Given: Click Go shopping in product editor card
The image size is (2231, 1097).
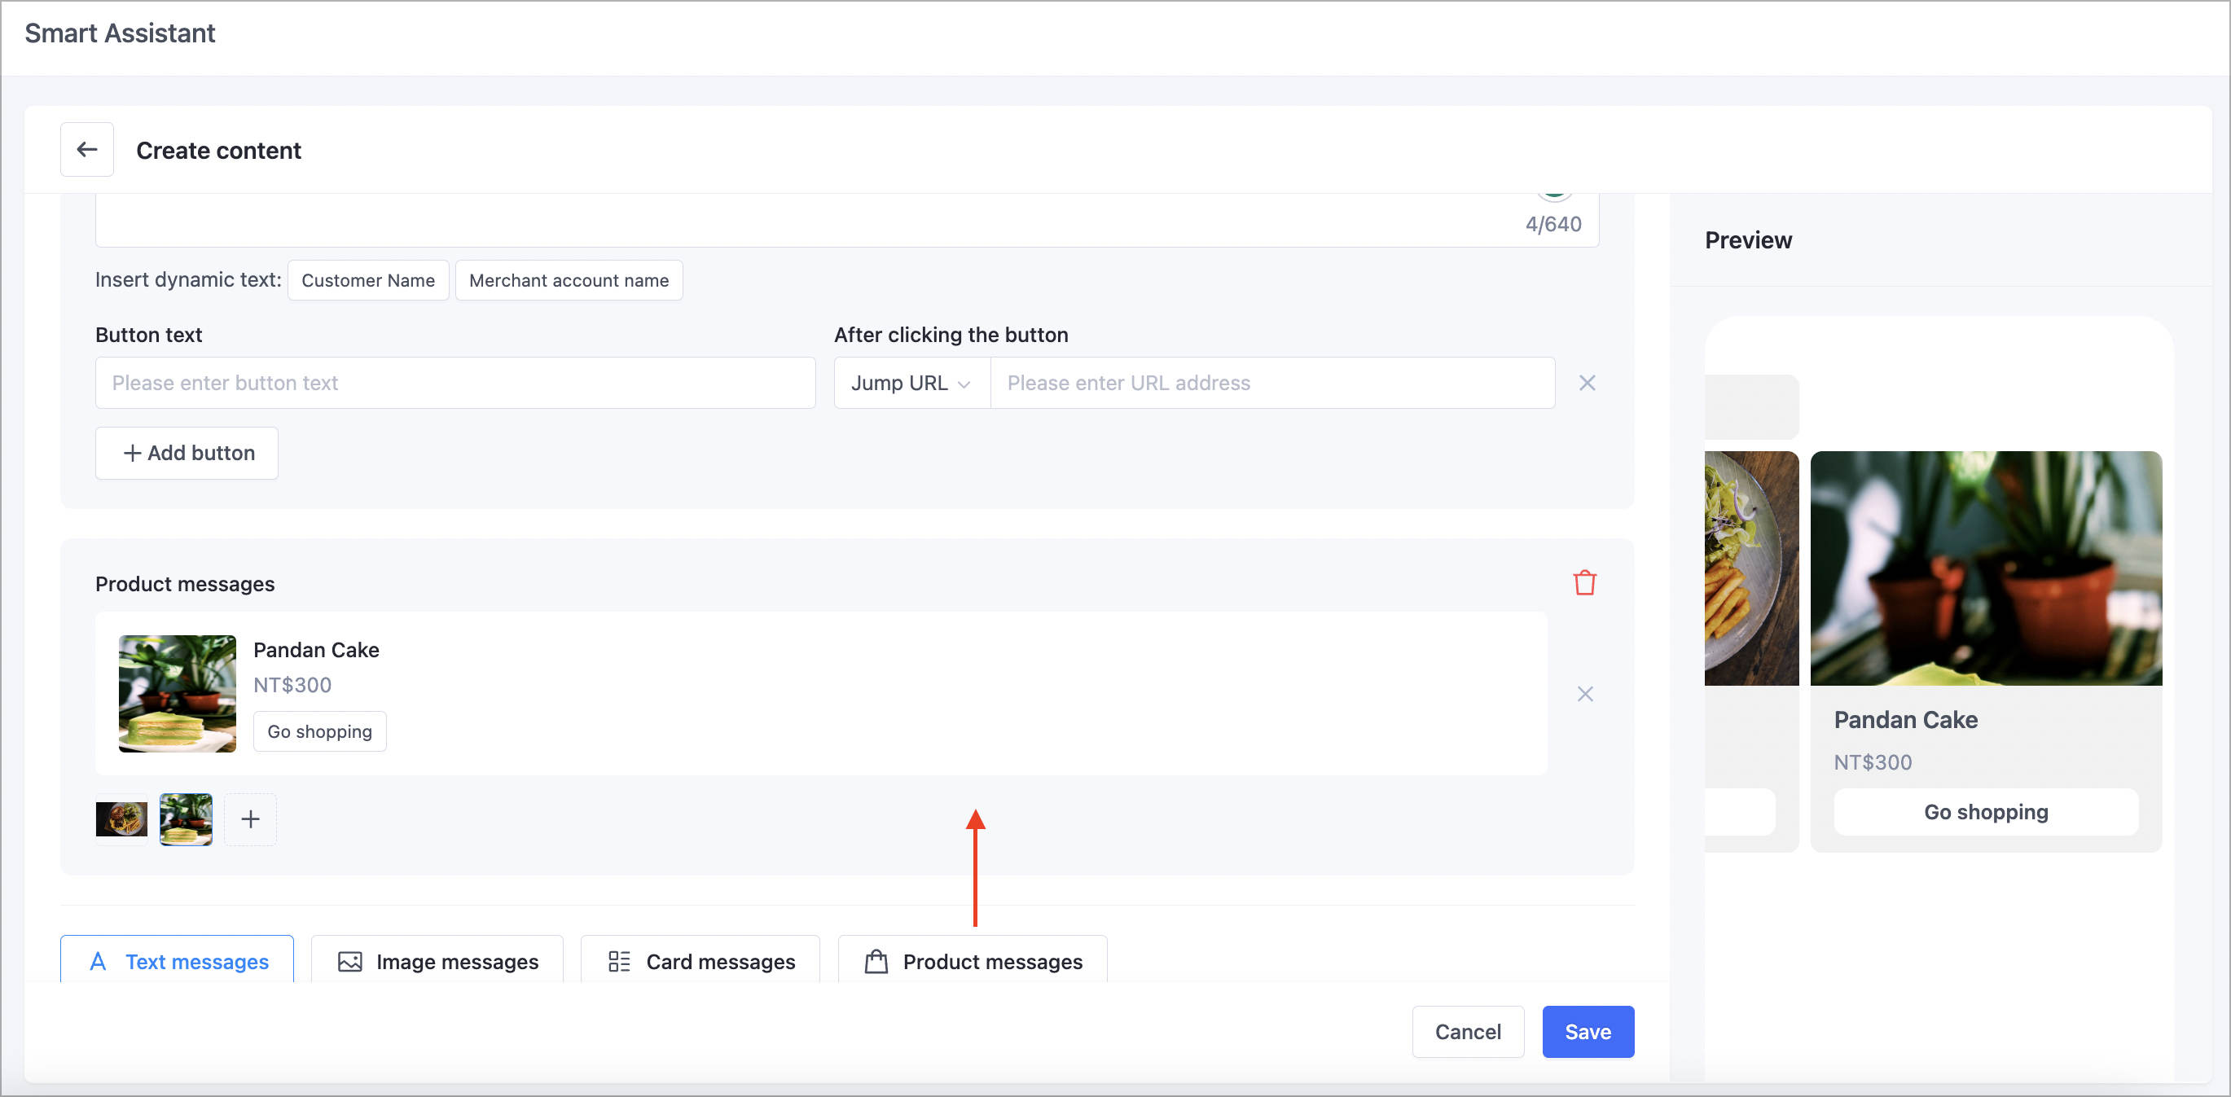Looking at the screenshot, I should pyautogui.click(x=319, y=731).
